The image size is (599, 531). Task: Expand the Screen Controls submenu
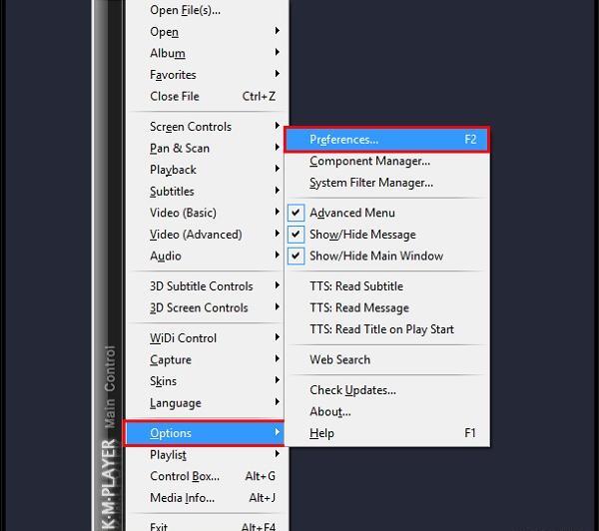(207, 127)
